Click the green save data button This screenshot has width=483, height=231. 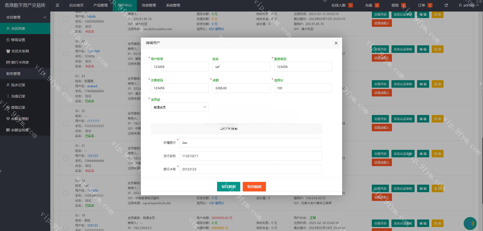tap(228, 187)
